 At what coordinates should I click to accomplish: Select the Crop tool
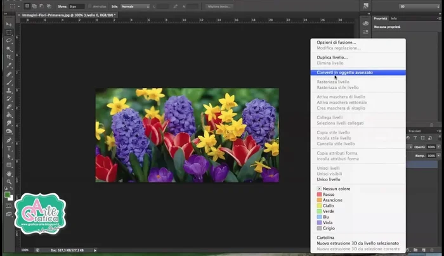pos(9,57)
